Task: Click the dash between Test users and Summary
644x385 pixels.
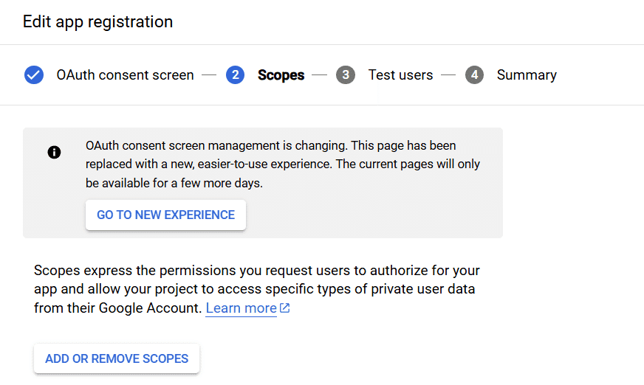Action: [448, 75]
